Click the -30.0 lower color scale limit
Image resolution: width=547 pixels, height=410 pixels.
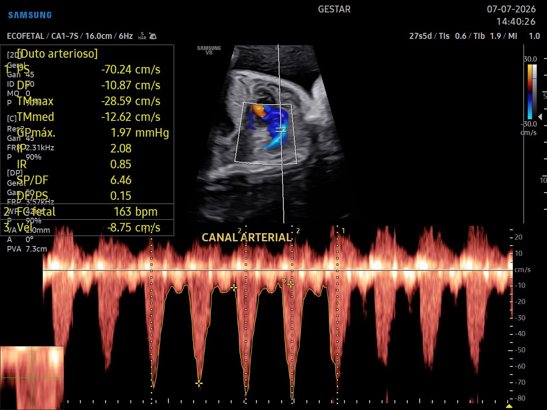[x=529, y=124]
